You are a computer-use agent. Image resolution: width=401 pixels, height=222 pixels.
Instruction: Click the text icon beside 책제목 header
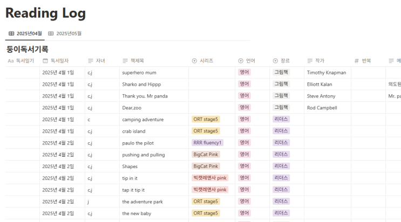(125, 61)
